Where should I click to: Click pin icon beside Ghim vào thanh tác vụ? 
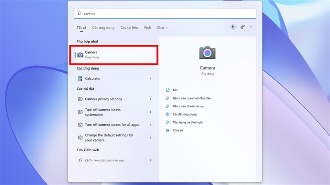167,106
